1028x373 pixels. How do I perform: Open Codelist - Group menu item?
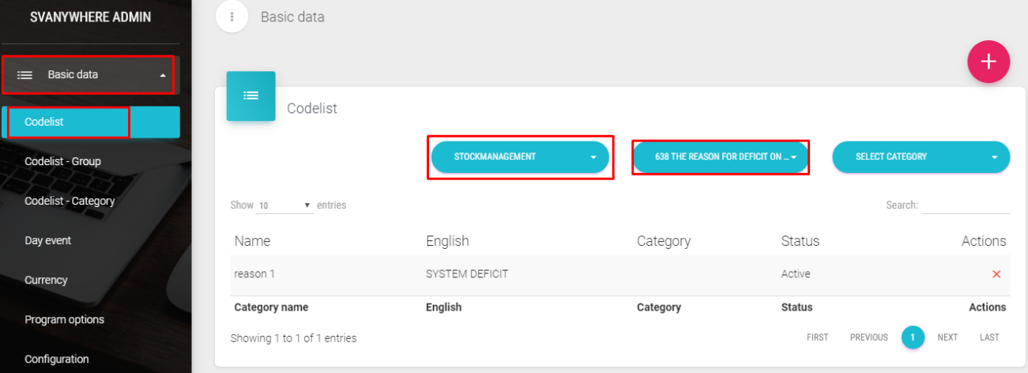(62, 161)
